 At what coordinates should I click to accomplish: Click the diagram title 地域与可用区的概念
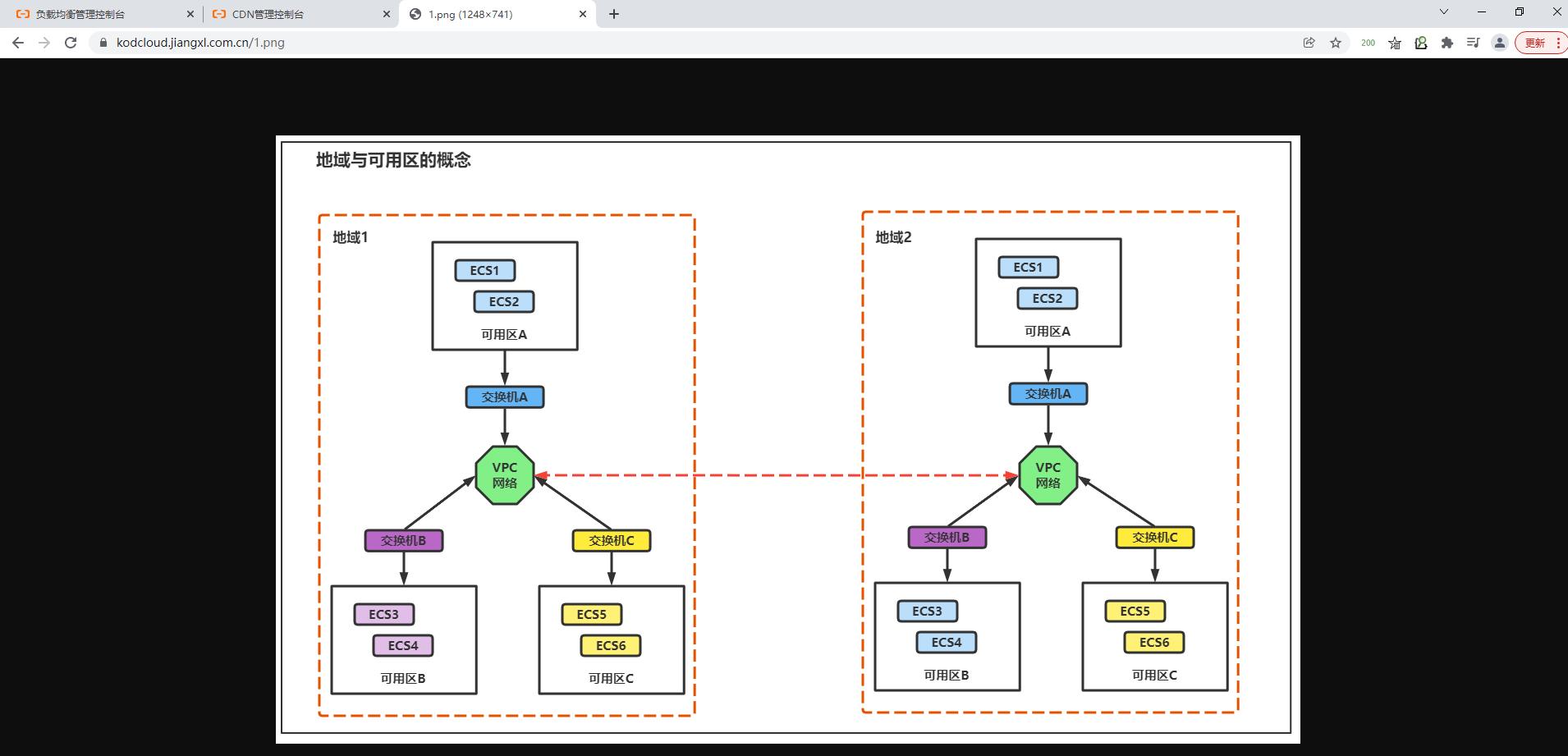click(393, 160)
